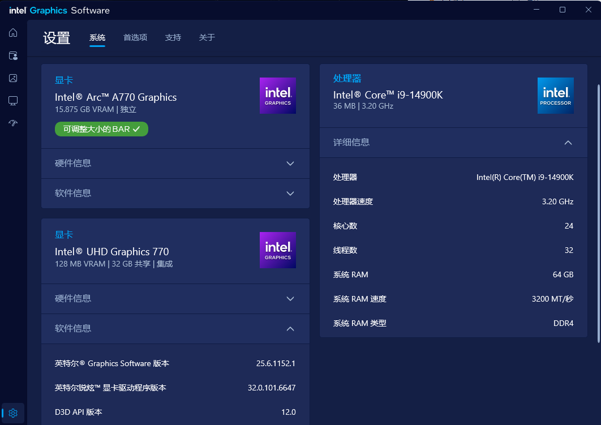The width and height of the screenshot is (601, 425).
Task: Open the Home page in sidebar
Action: click(x=13, y=33)
